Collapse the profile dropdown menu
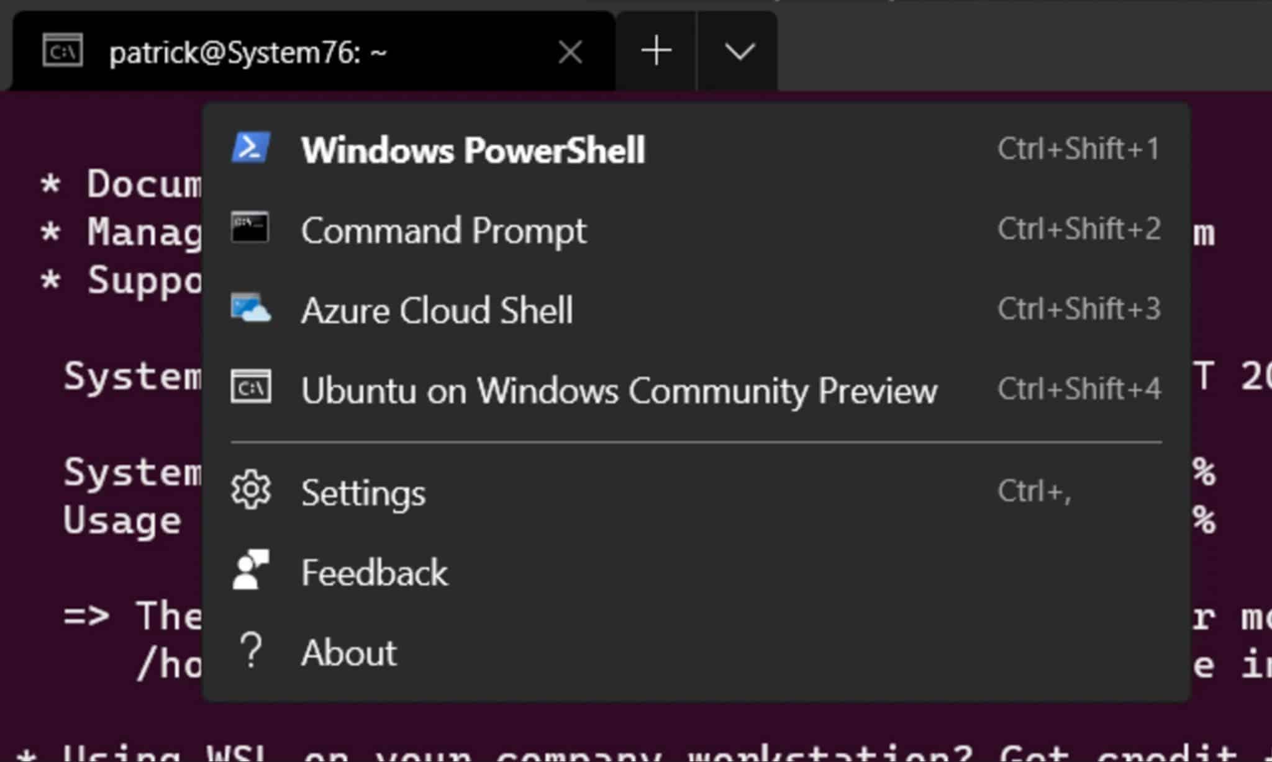The image size is (1272, 762). click(x=738, y=50)
